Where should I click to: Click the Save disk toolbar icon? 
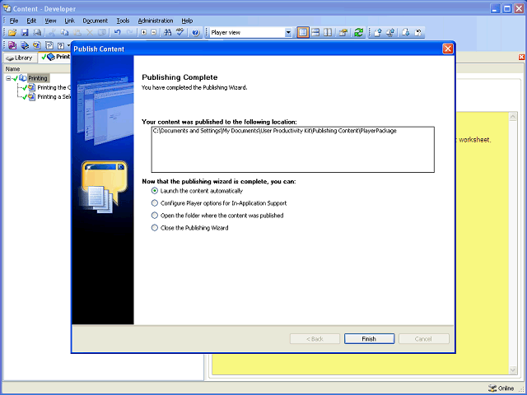25,33
